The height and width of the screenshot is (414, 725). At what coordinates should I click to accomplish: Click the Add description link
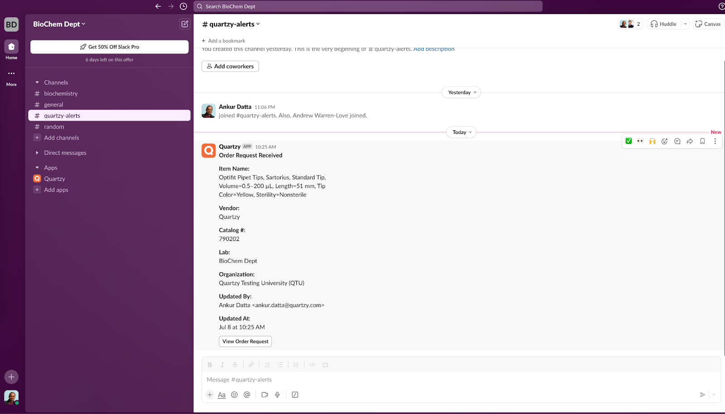tap(434, 49)
